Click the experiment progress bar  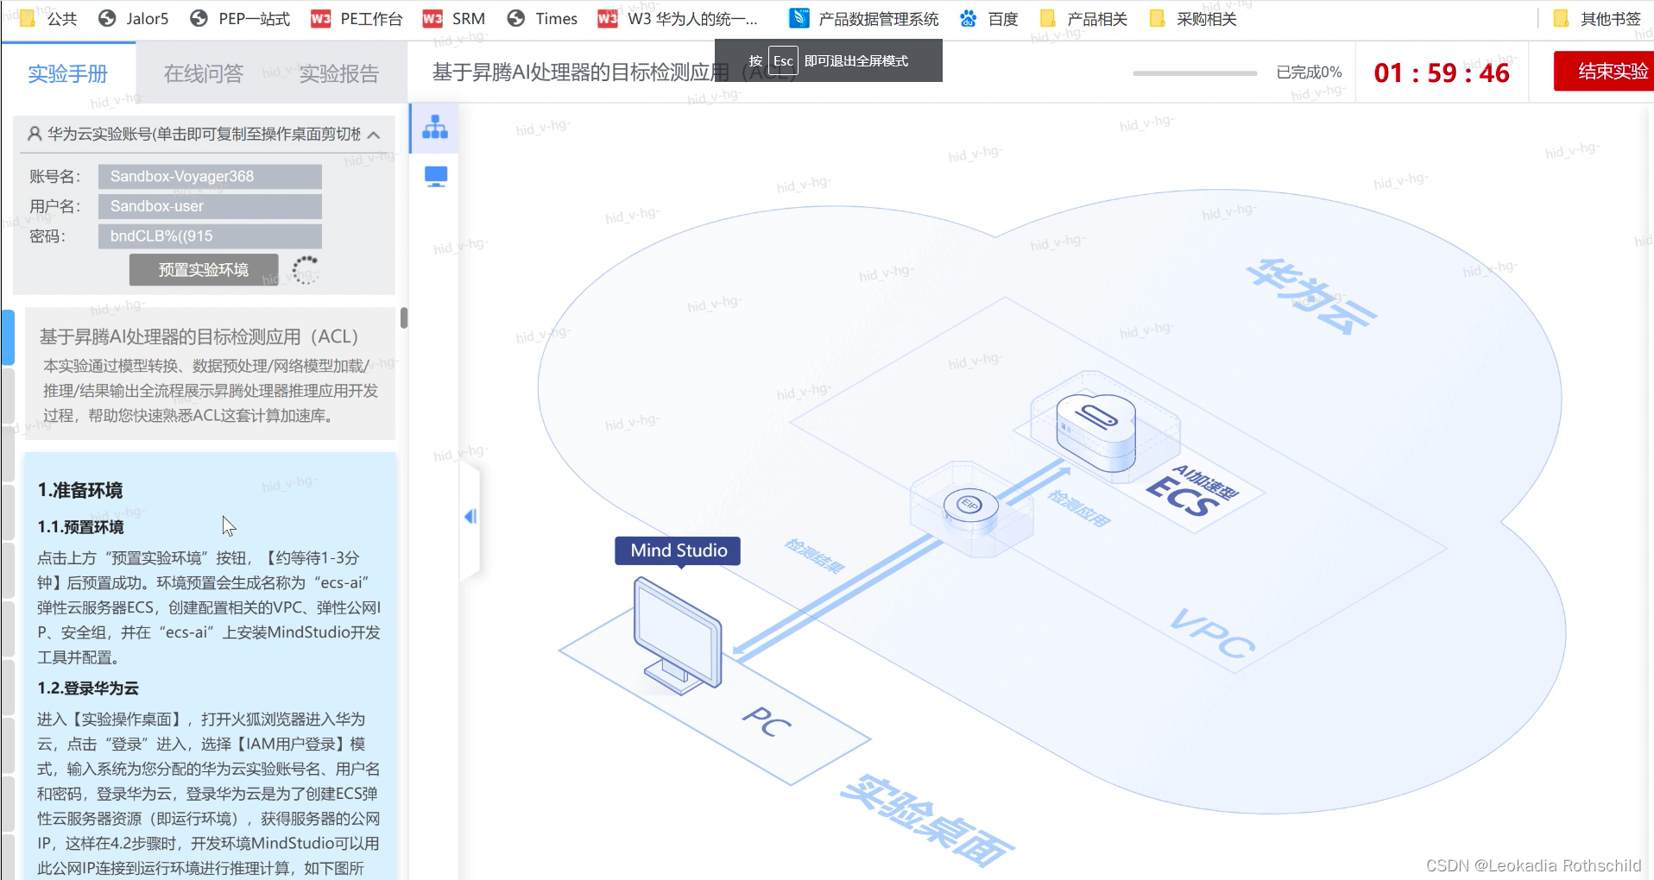1195,73
